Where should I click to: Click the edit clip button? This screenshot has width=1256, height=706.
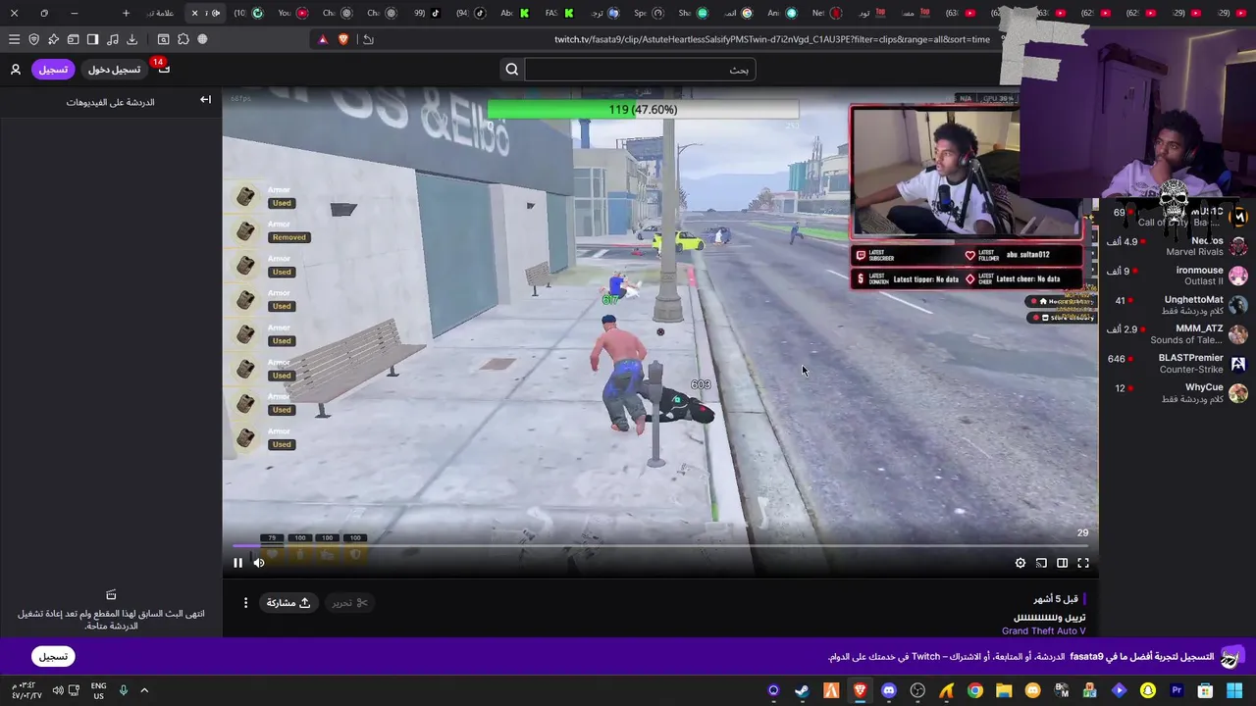pyautogui.click(x=349, y=603)
